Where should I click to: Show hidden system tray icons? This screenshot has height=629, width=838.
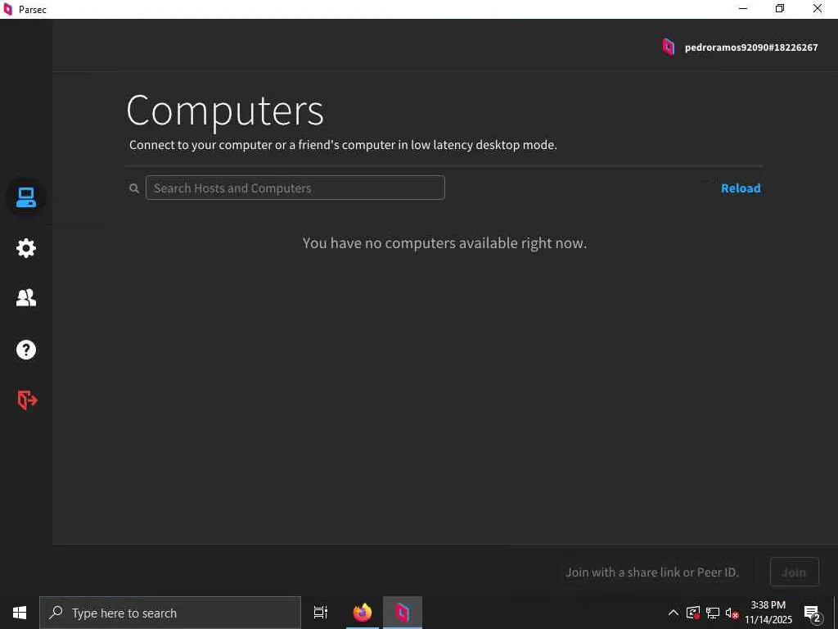(674, 613)
